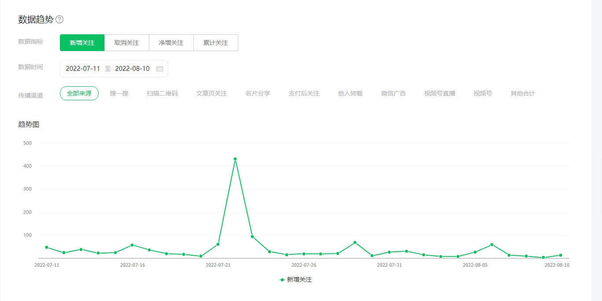Select the 全部来源 channel filter
The width and height of the screenshot is (602, 301).
coord(79,93)
